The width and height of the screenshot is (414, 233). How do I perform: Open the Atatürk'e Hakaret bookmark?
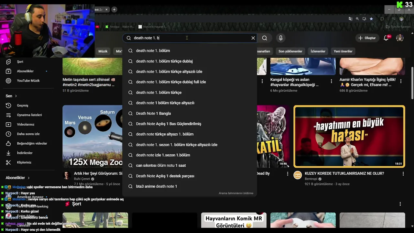coord(153,27)
